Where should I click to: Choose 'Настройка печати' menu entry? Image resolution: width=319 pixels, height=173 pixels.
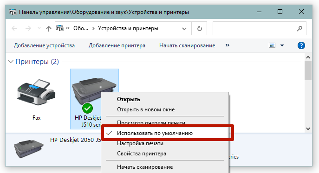(x=140, y=143)
